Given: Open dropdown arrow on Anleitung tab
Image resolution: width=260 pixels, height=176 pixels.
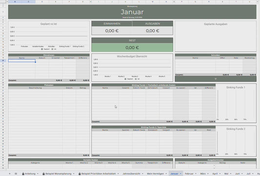Looking at the screenshot, I should [x=38, y=174].
